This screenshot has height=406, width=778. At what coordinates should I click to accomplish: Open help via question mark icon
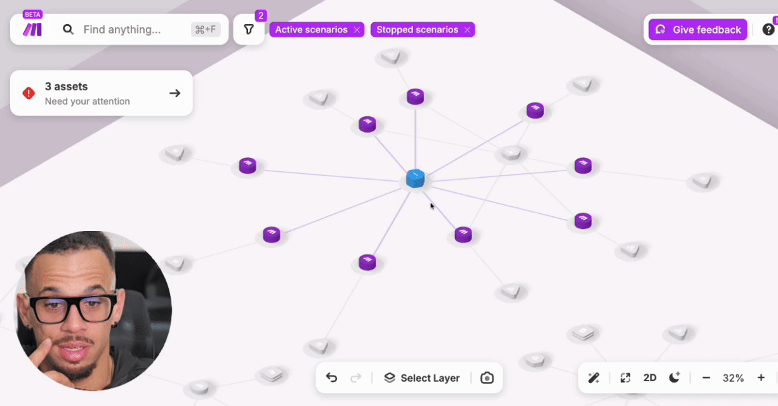point(768,29)
